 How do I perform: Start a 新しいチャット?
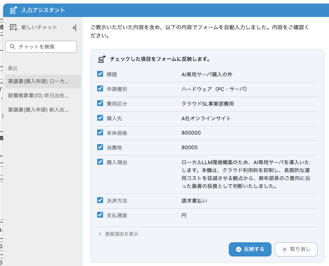coord(34,27)
